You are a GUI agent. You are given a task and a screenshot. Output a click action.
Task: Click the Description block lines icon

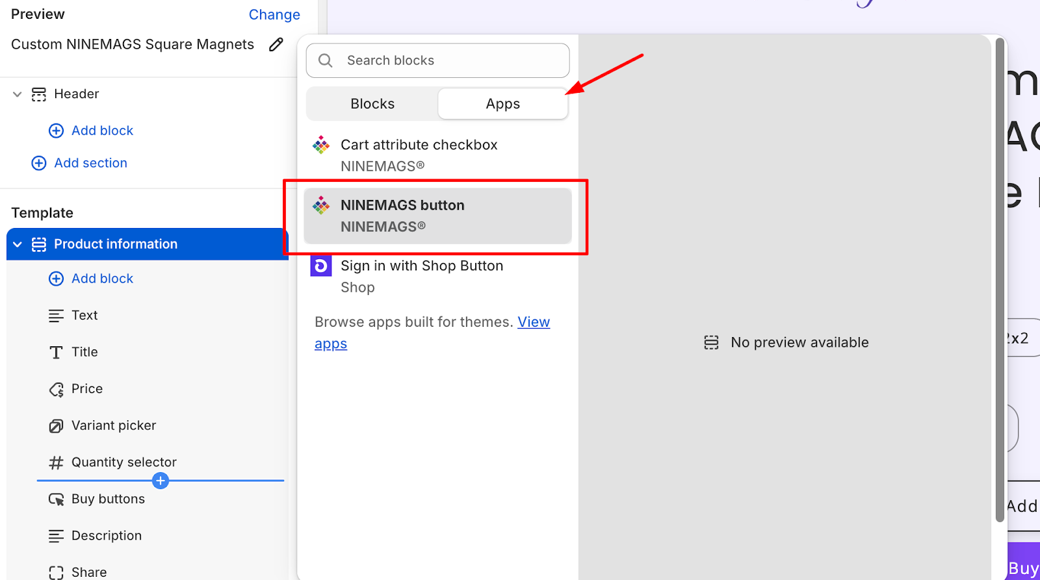tap(57, 536)
